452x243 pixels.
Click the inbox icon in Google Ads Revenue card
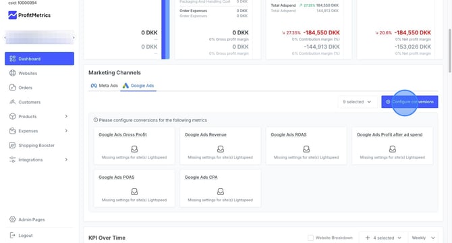[x=221, y=149]
